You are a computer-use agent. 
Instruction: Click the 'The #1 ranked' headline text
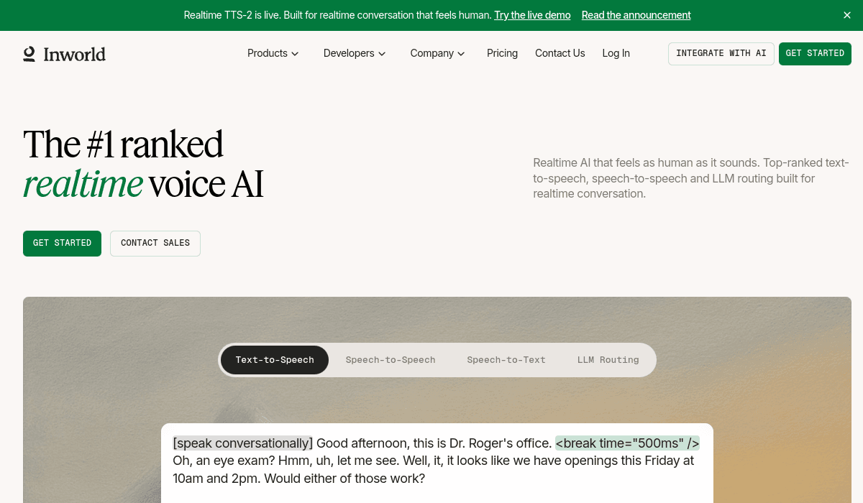coord(123,144)
